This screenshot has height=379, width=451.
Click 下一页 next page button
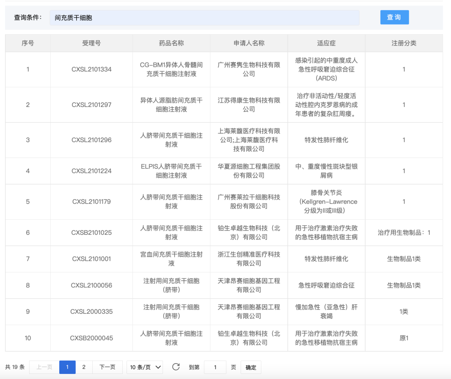(107, 367)
